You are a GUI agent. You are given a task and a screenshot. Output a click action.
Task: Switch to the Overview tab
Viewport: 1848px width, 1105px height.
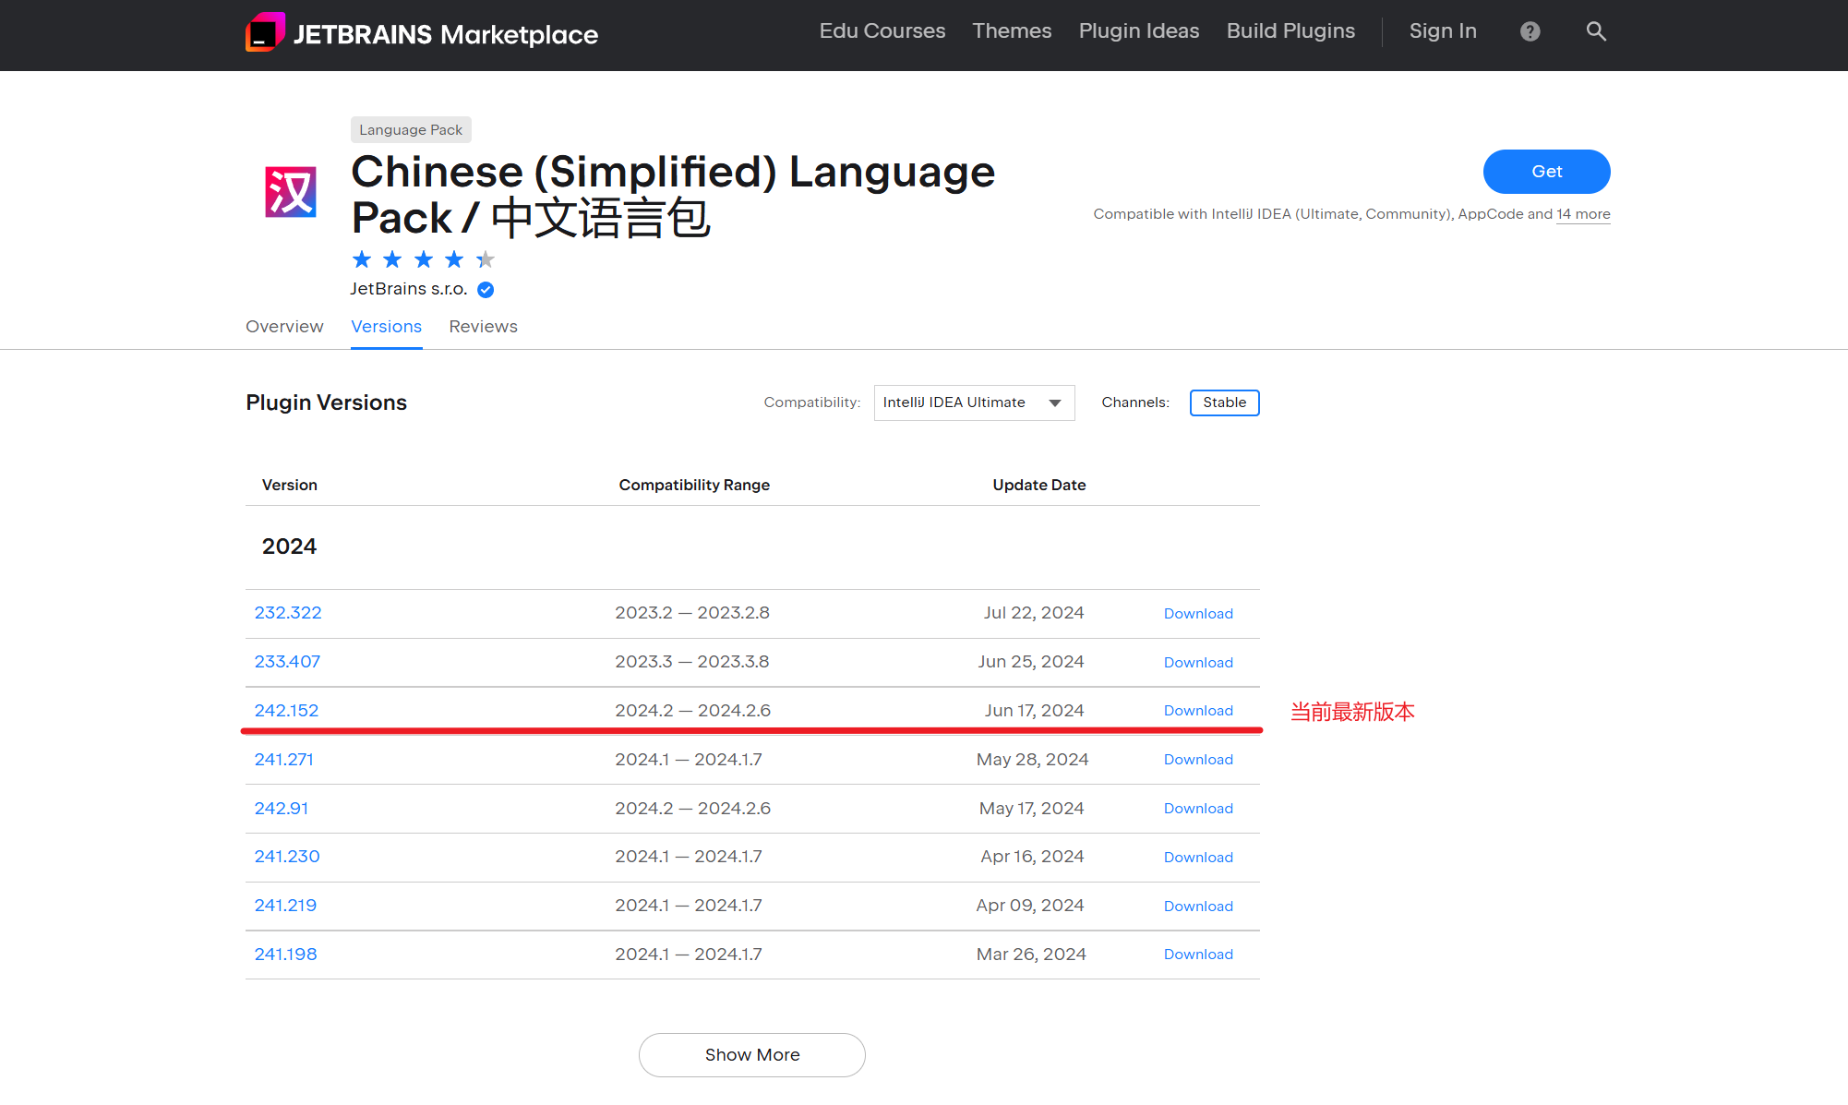(x=284, y=327)
